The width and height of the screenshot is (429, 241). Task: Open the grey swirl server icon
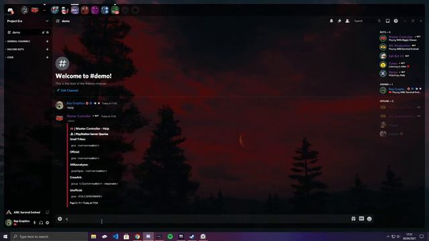click(x=24, y=10)
